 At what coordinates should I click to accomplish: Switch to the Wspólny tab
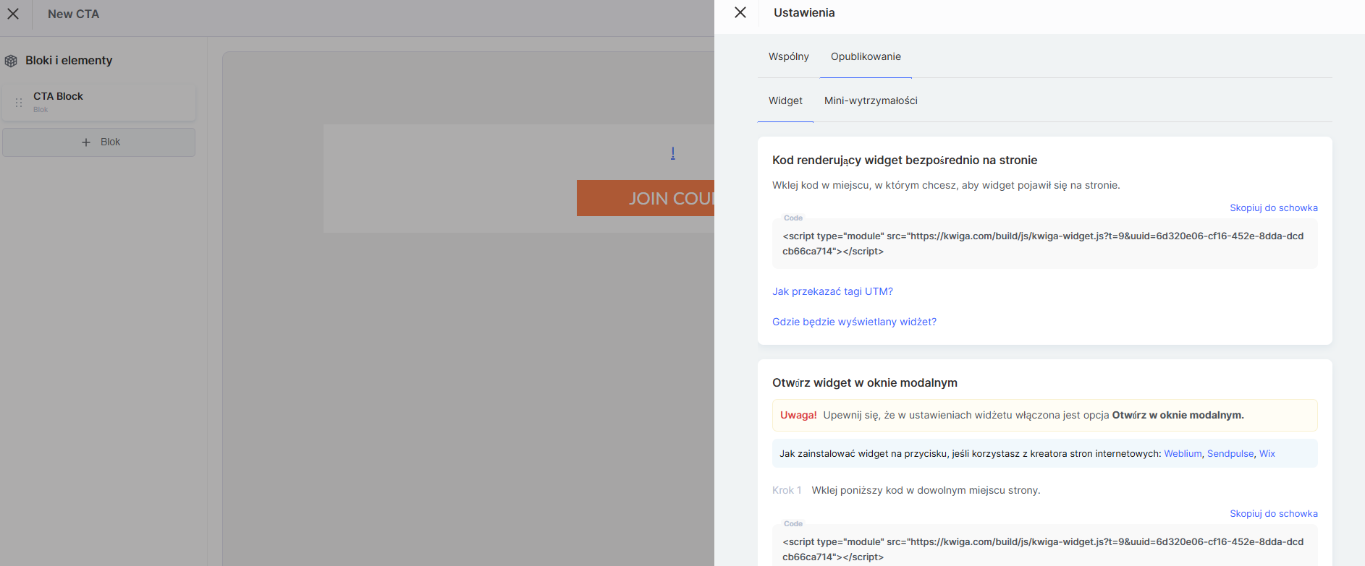click(788, 56)
